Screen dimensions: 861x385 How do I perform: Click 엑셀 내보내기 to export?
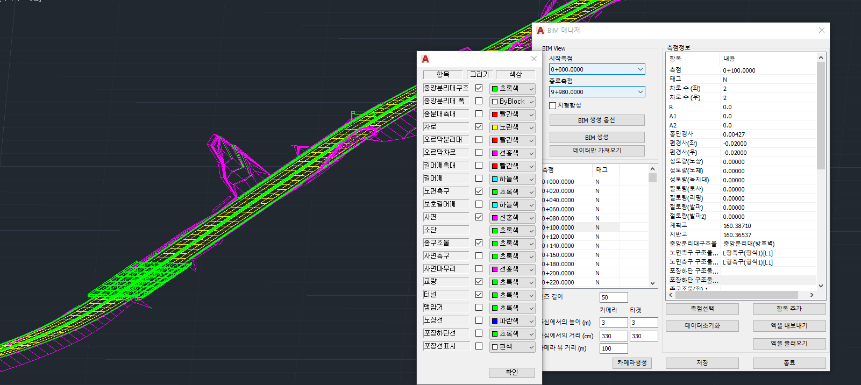tap(789, 326)
